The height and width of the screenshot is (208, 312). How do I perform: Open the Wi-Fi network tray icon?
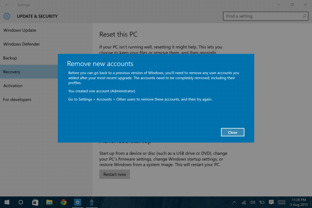pos(244,202)
